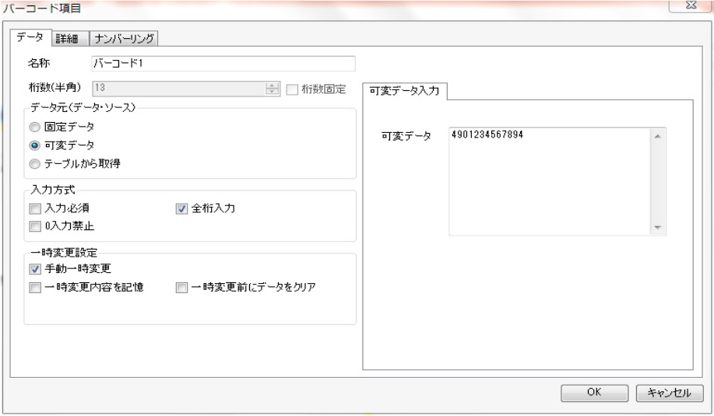The image size is (714, 416).
Task: Open the ナンバーリング tab
Action: tap(125, 39)
